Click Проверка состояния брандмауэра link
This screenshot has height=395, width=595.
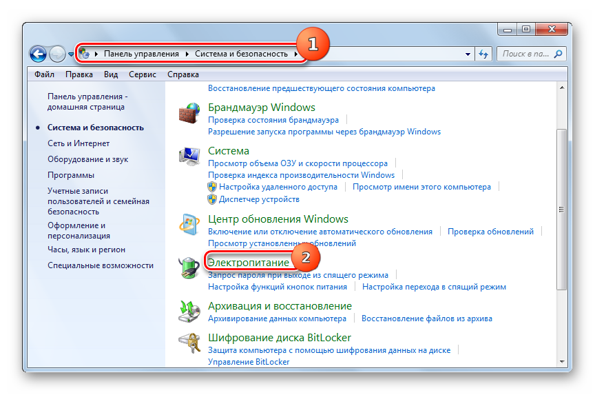click(x=273, y=120)
